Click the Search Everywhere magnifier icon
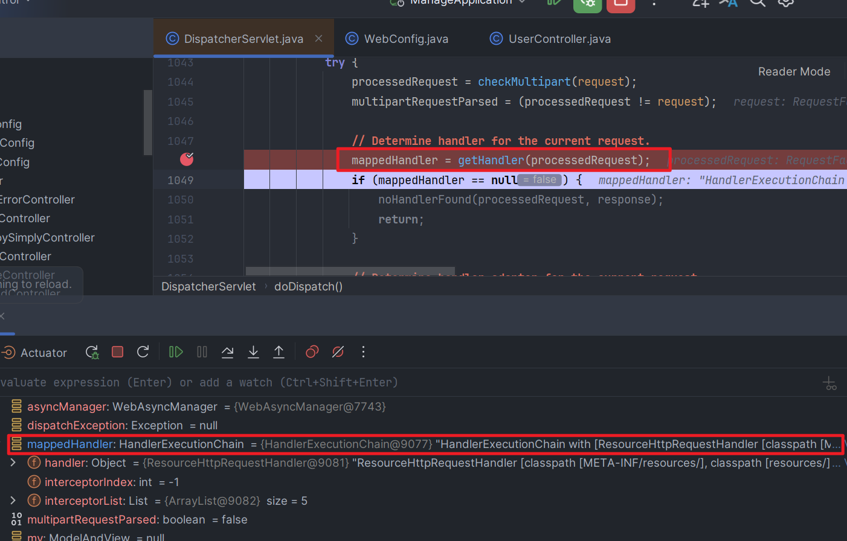 point(758,3)
